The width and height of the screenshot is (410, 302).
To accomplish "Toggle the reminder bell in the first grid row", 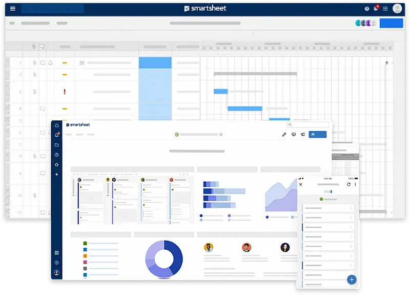I will pos(50,63).
